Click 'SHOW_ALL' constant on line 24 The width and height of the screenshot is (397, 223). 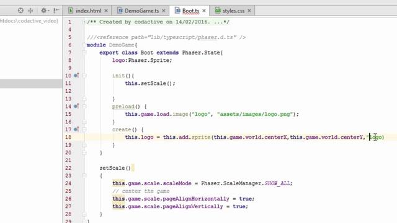(277, 183)
